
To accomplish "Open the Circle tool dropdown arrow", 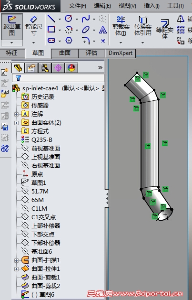I will click(x=77, y=19).
